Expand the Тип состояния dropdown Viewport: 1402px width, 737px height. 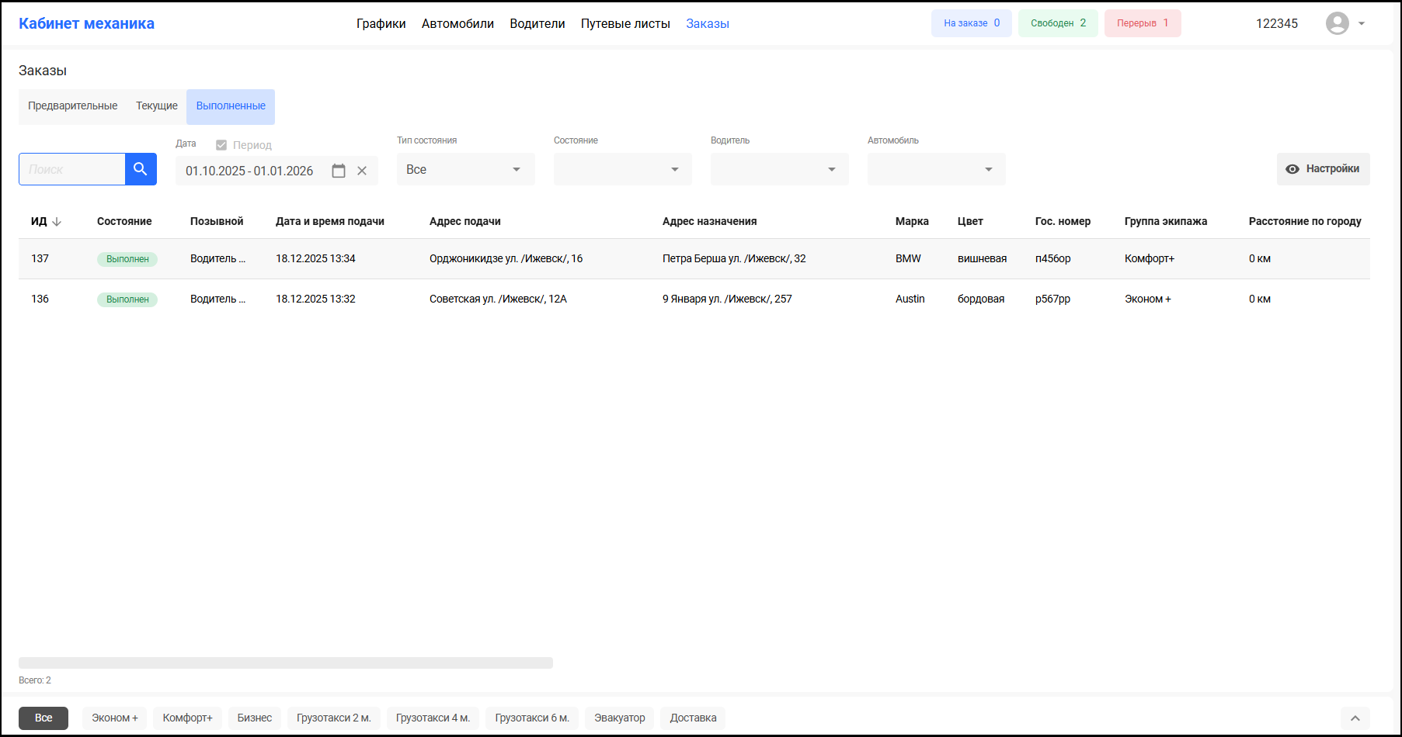click(465, 169)
